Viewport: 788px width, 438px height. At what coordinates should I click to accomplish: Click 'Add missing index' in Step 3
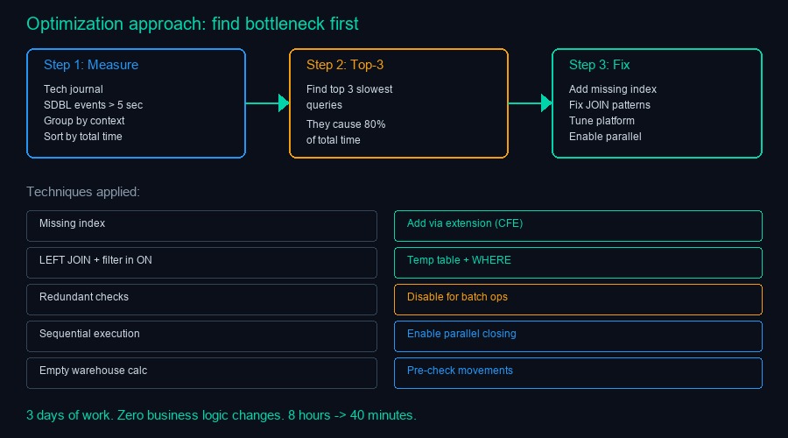612,89
